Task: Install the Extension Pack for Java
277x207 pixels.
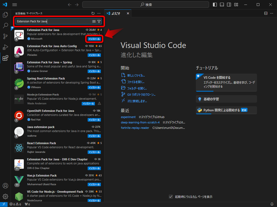Action: click(94, 39)
